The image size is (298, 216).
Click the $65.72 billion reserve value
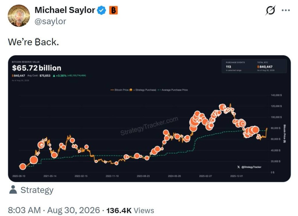coord(36,68)
